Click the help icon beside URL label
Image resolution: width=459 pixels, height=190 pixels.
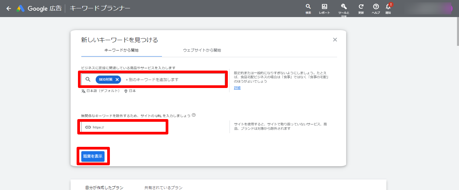pyautogui.click(x=194, y=115)
